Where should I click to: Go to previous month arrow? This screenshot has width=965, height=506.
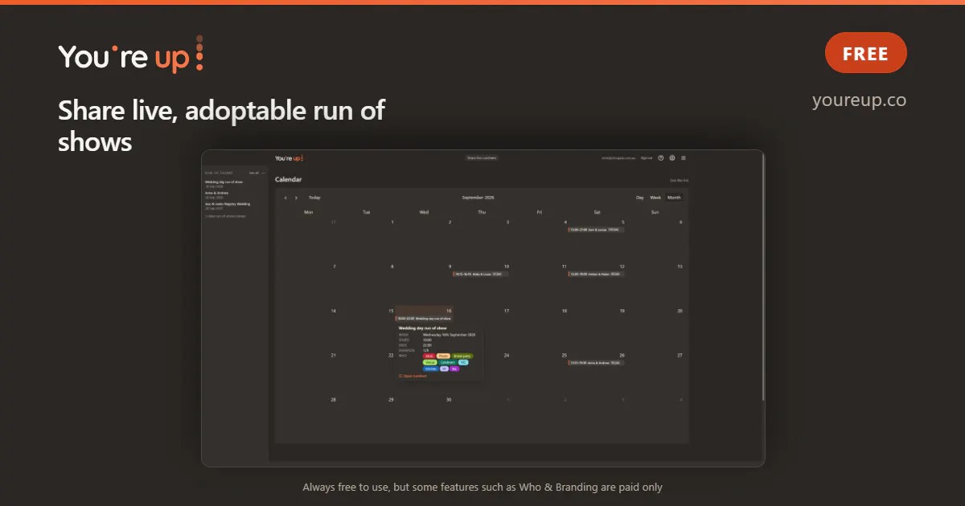[x=285, y=198]
